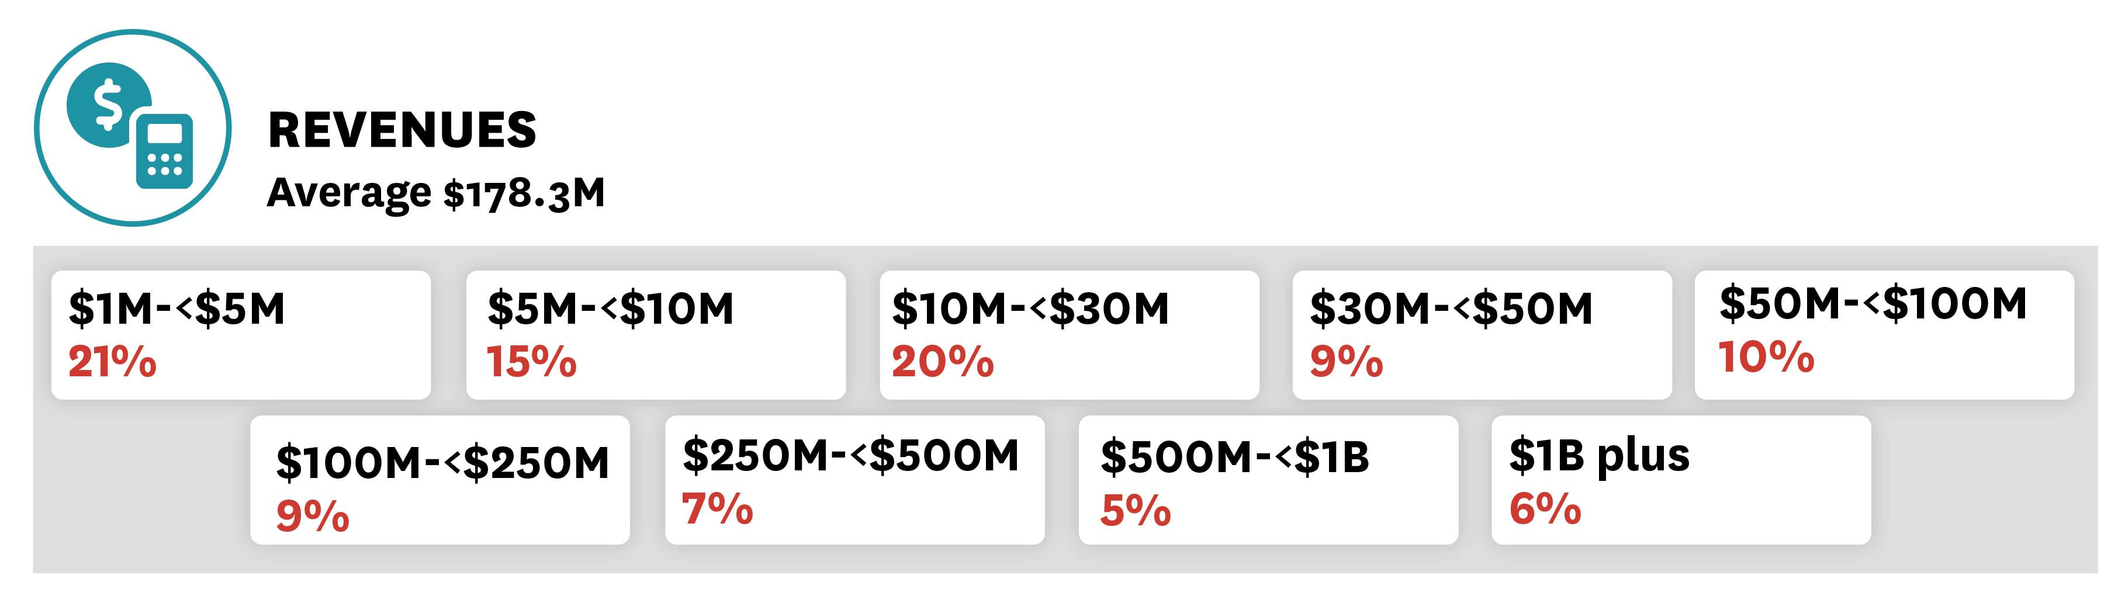
Task: Select the $5M-<$10M revenue card
Action: click(x=656, y=335)
